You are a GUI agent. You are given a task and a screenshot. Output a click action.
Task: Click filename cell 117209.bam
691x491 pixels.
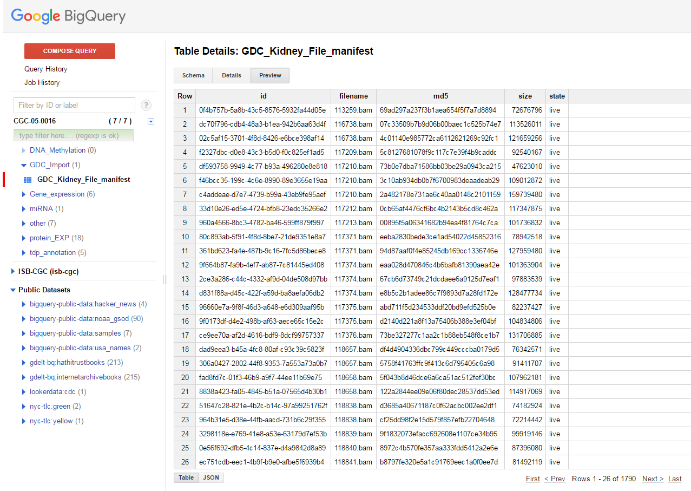(353, 153)
